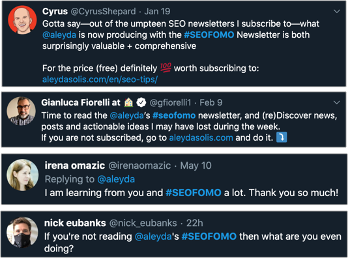
Task: Click the house emoji beside Gianluca's name
Action: click(x=128, y=102)
